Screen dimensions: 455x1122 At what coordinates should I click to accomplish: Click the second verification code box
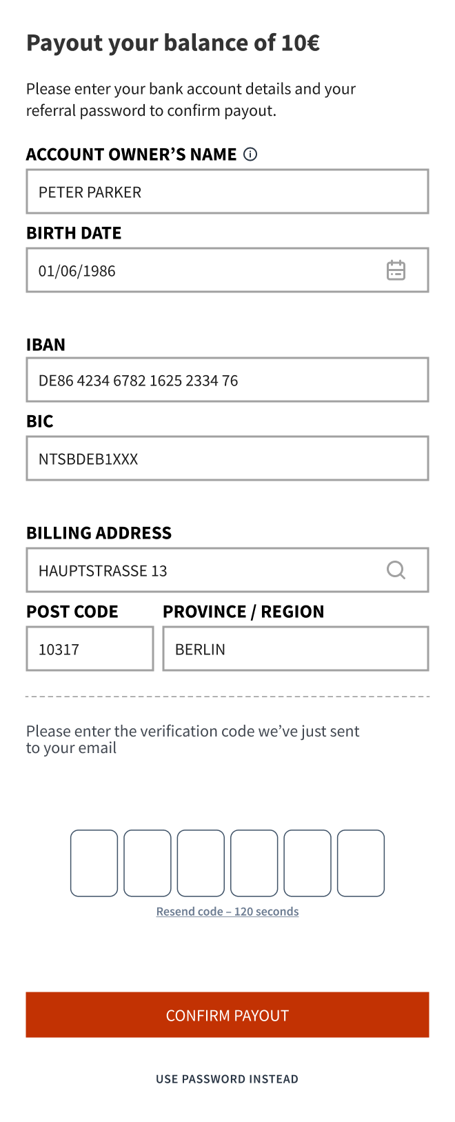[x=148, y=863]
